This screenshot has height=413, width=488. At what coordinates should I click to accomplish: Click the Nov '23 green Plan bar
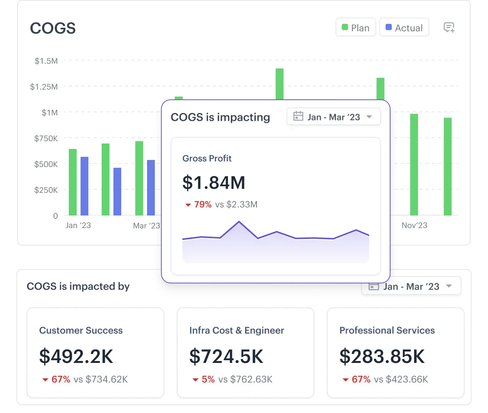click(414, 165)
